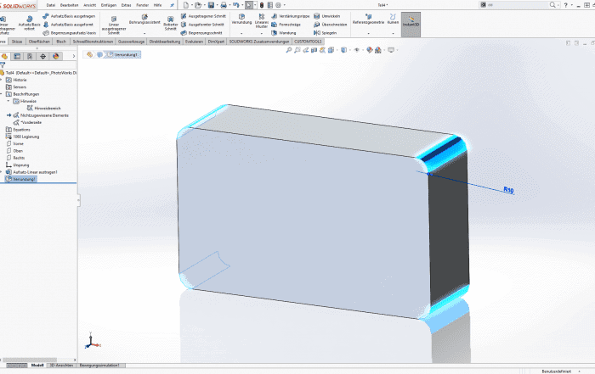595x374 pixels.
Task: Switch to the Blech ribbon tab
Action: click(61, 42)
